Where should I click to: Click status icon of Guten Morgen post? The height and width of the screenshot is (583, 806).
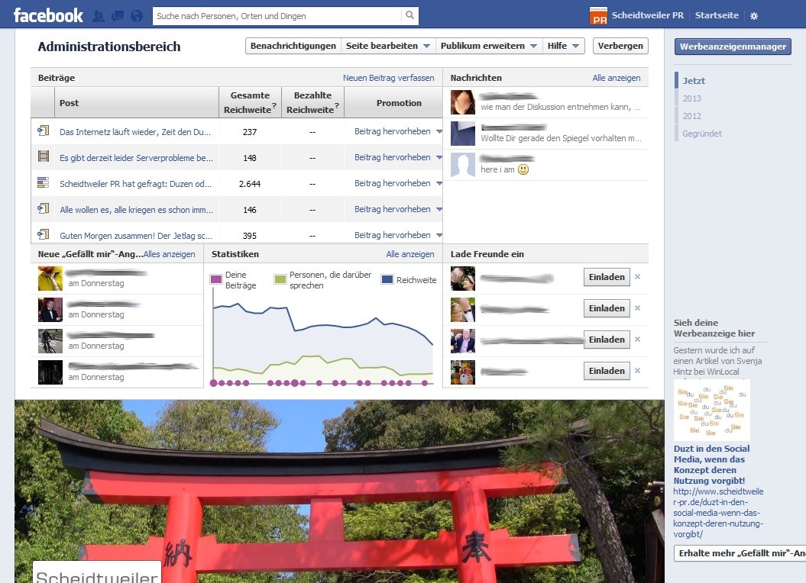click(x=44, y=234)
